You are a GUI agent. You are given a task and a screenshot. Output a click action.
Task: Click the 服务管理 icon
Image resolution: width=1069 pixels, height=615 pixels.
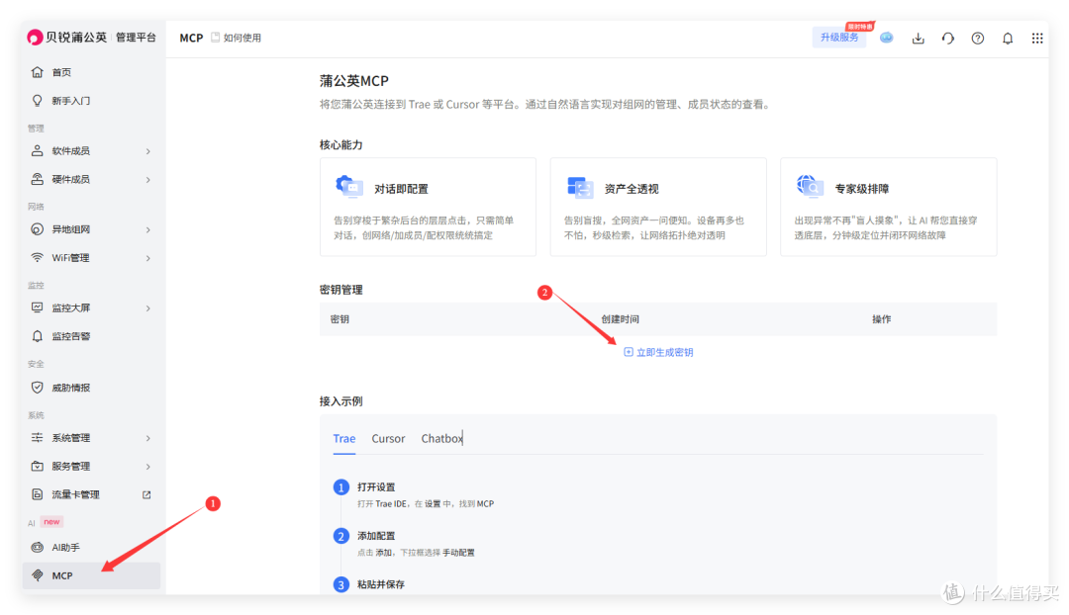click(38, 467)
